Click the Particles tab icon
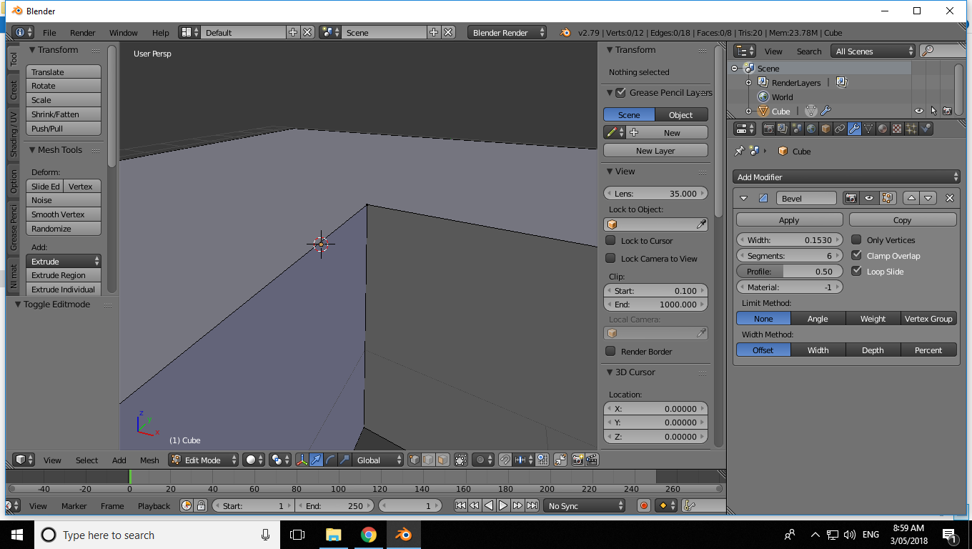The width and height of the screenshot is (972, 549). click(x=912, y=128)
